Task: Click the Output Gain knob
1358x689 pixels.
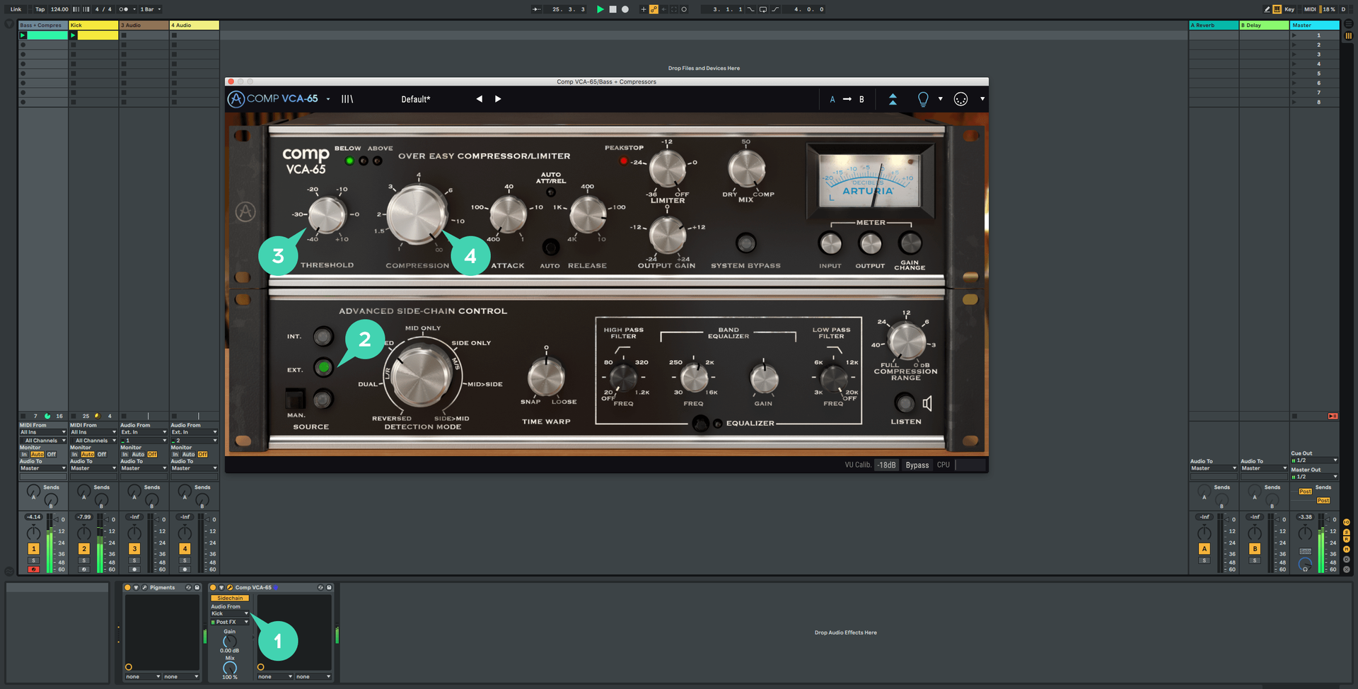Action: [x=667, y=236]
